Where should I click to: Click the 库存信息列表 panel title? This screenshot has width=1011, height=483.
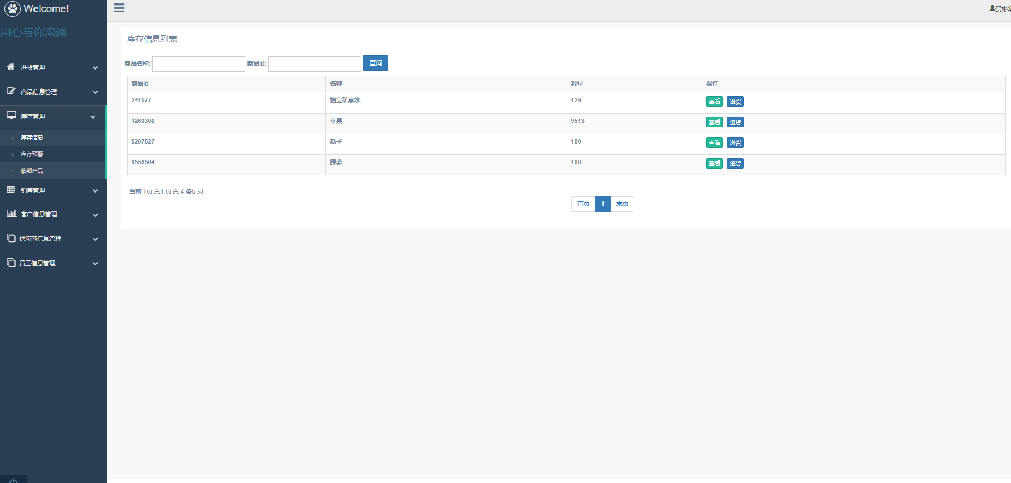(x=152, y=39)
